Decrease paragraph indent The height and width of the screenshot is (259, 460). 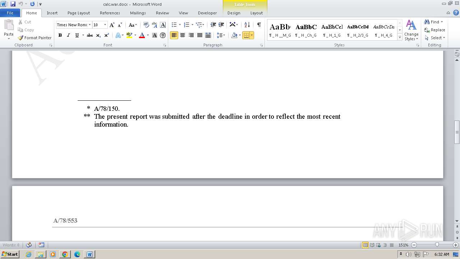(213, 25)
